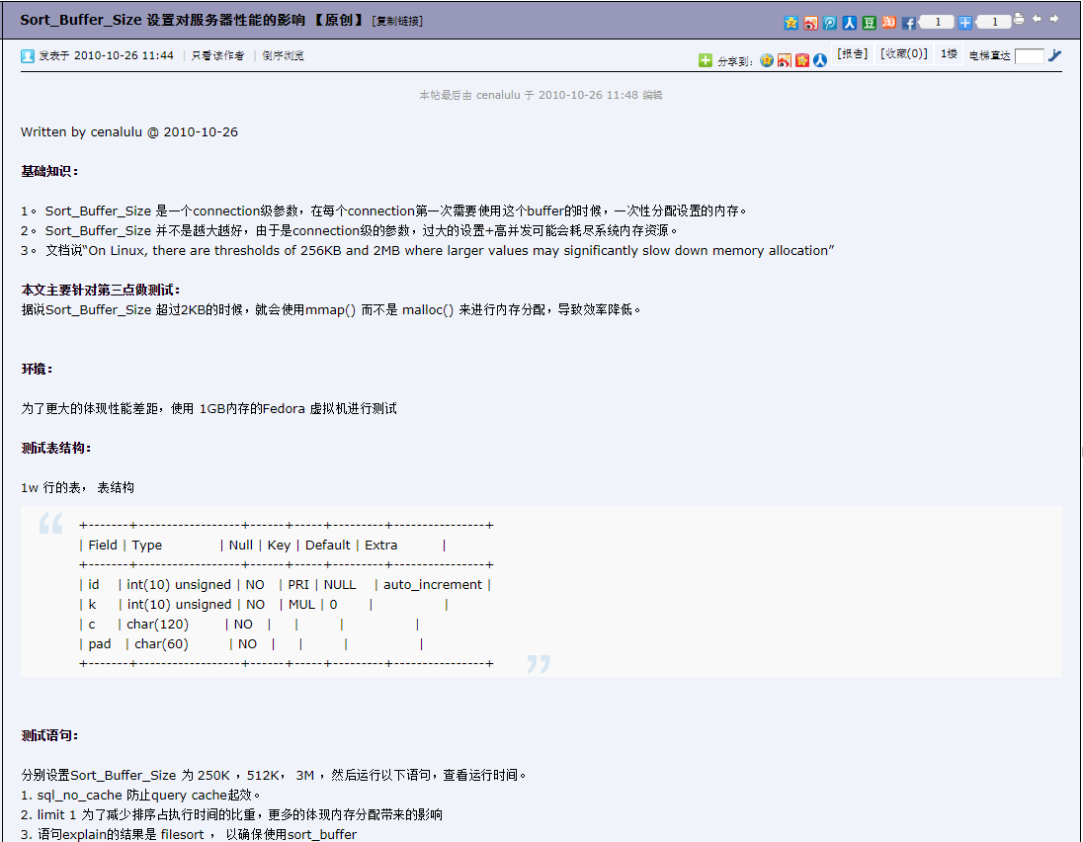Image resolution: width=1083 pixels, height=842 pixels.
Task: Click the blue plus share icon in header
Action: point(965,23)
